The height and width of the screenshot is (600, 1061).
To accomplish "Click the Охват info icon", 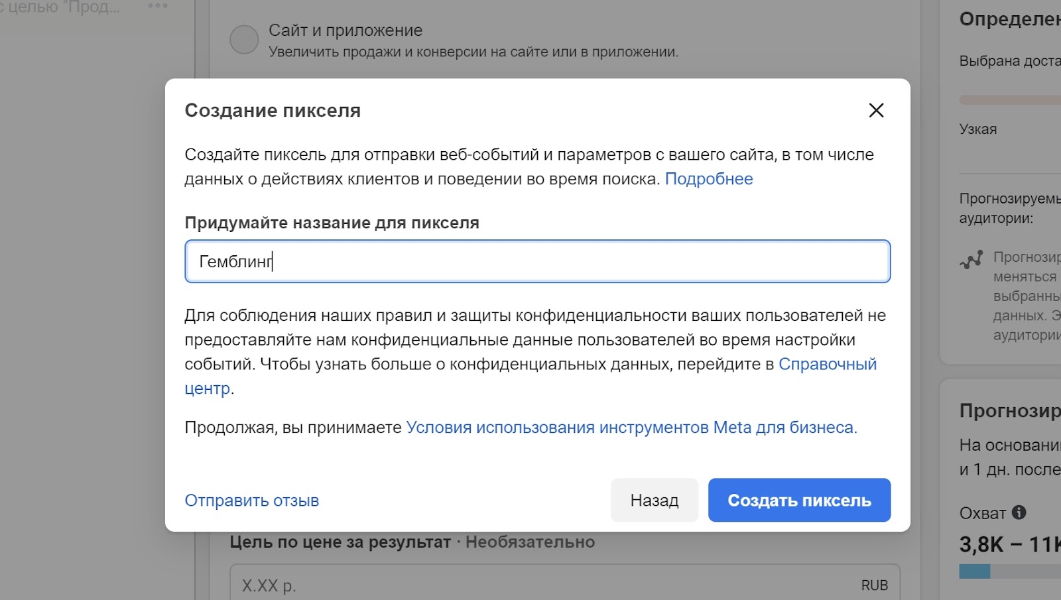I will (x=1019, y=512).
